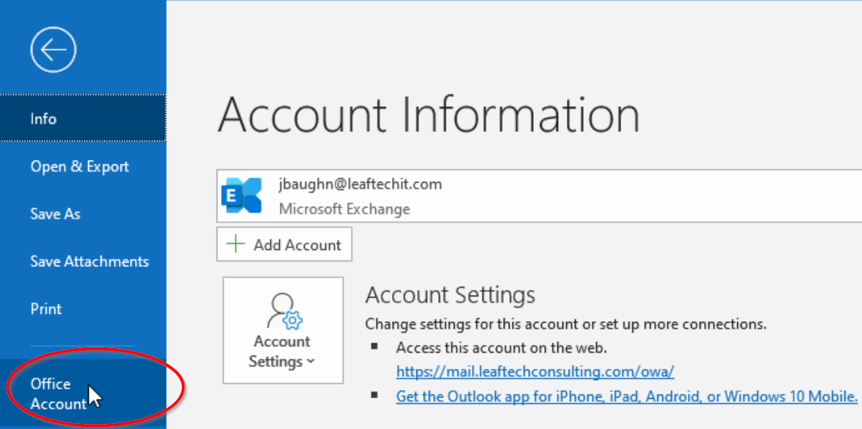This screenshot has height=429, width=862.
Task: Open the mail.leaftechconsulting.com/owa link
Action: [535, 371]
